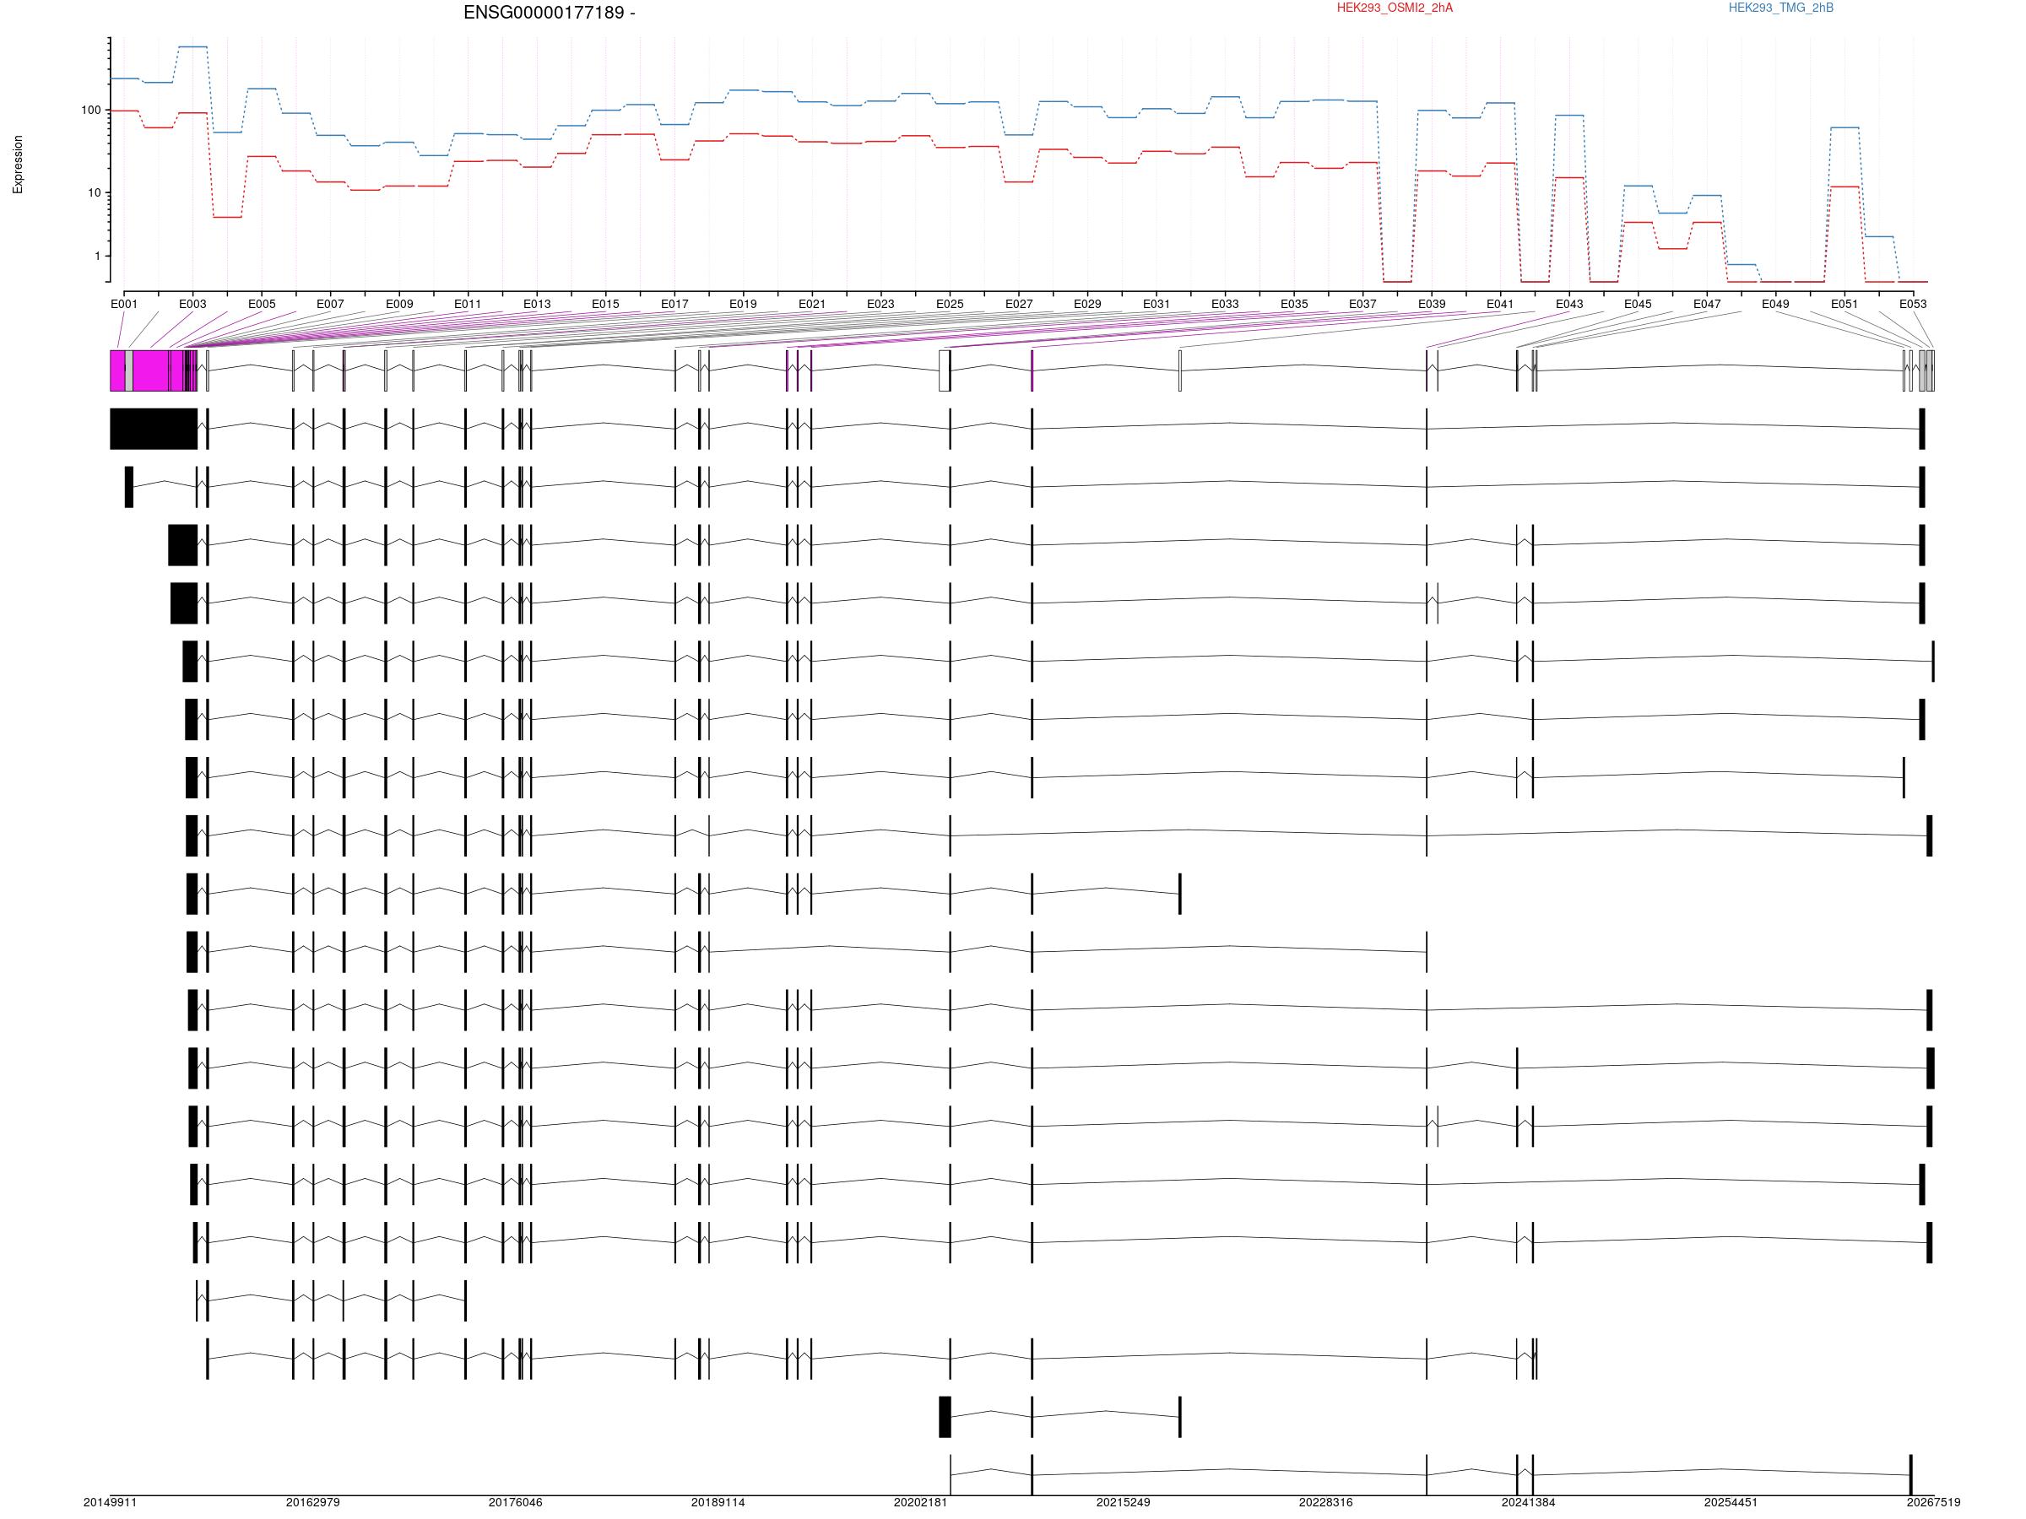Click exon label E047
Viewport: 2026px width, 1519px height.
pyautogui.click(x=1706, y=304)
